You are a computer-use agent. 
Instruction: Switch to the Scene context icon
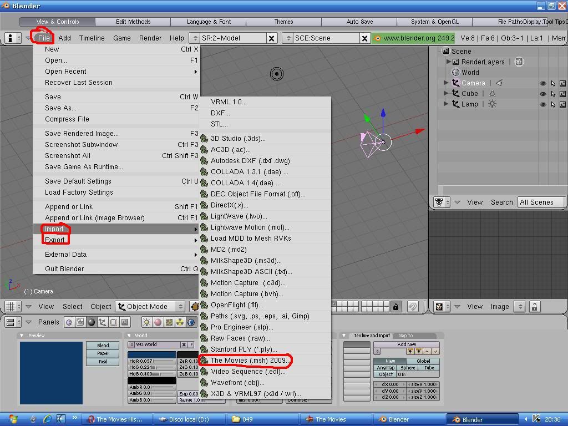point(125,322)
